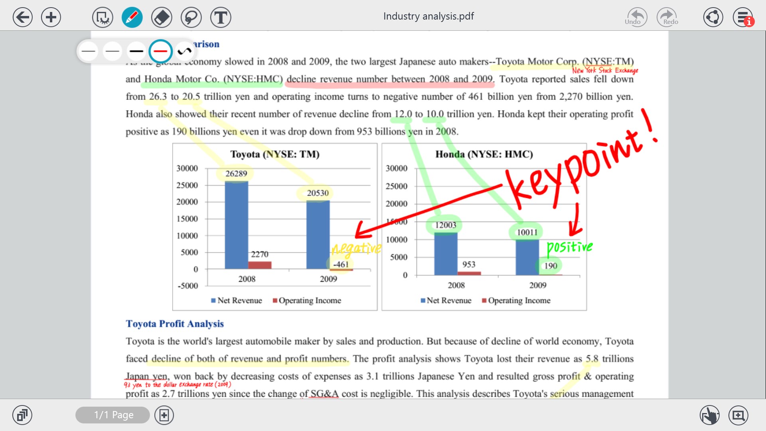The image size is (766, 431).
Task: Redo the last undone stroke
Action: coord(667,17)
